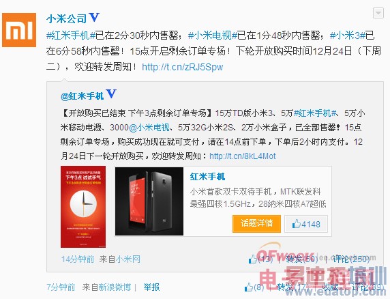Open the #小米3# hashtag topic
The width and height of the screenshot is (390, 299).
click(348, 35)
